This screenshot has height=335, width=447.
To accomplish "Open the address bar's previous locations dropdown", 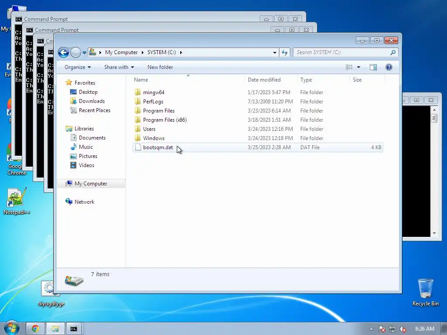I will point(275,52).
